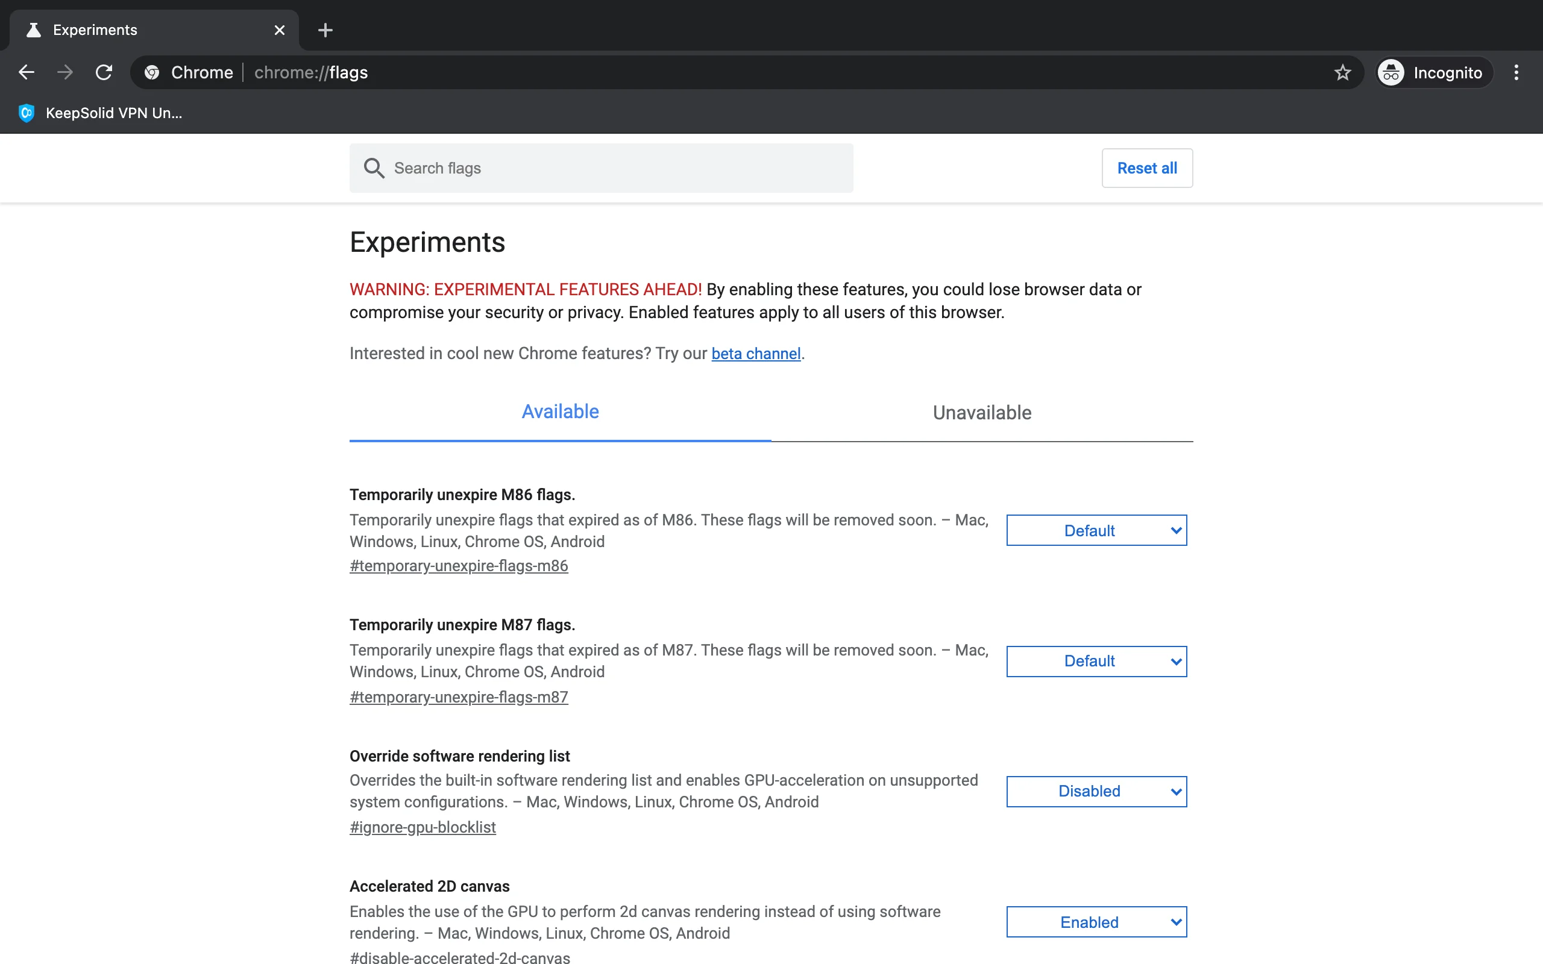Switch to the Unavailable tab

(x=982, y=413)
